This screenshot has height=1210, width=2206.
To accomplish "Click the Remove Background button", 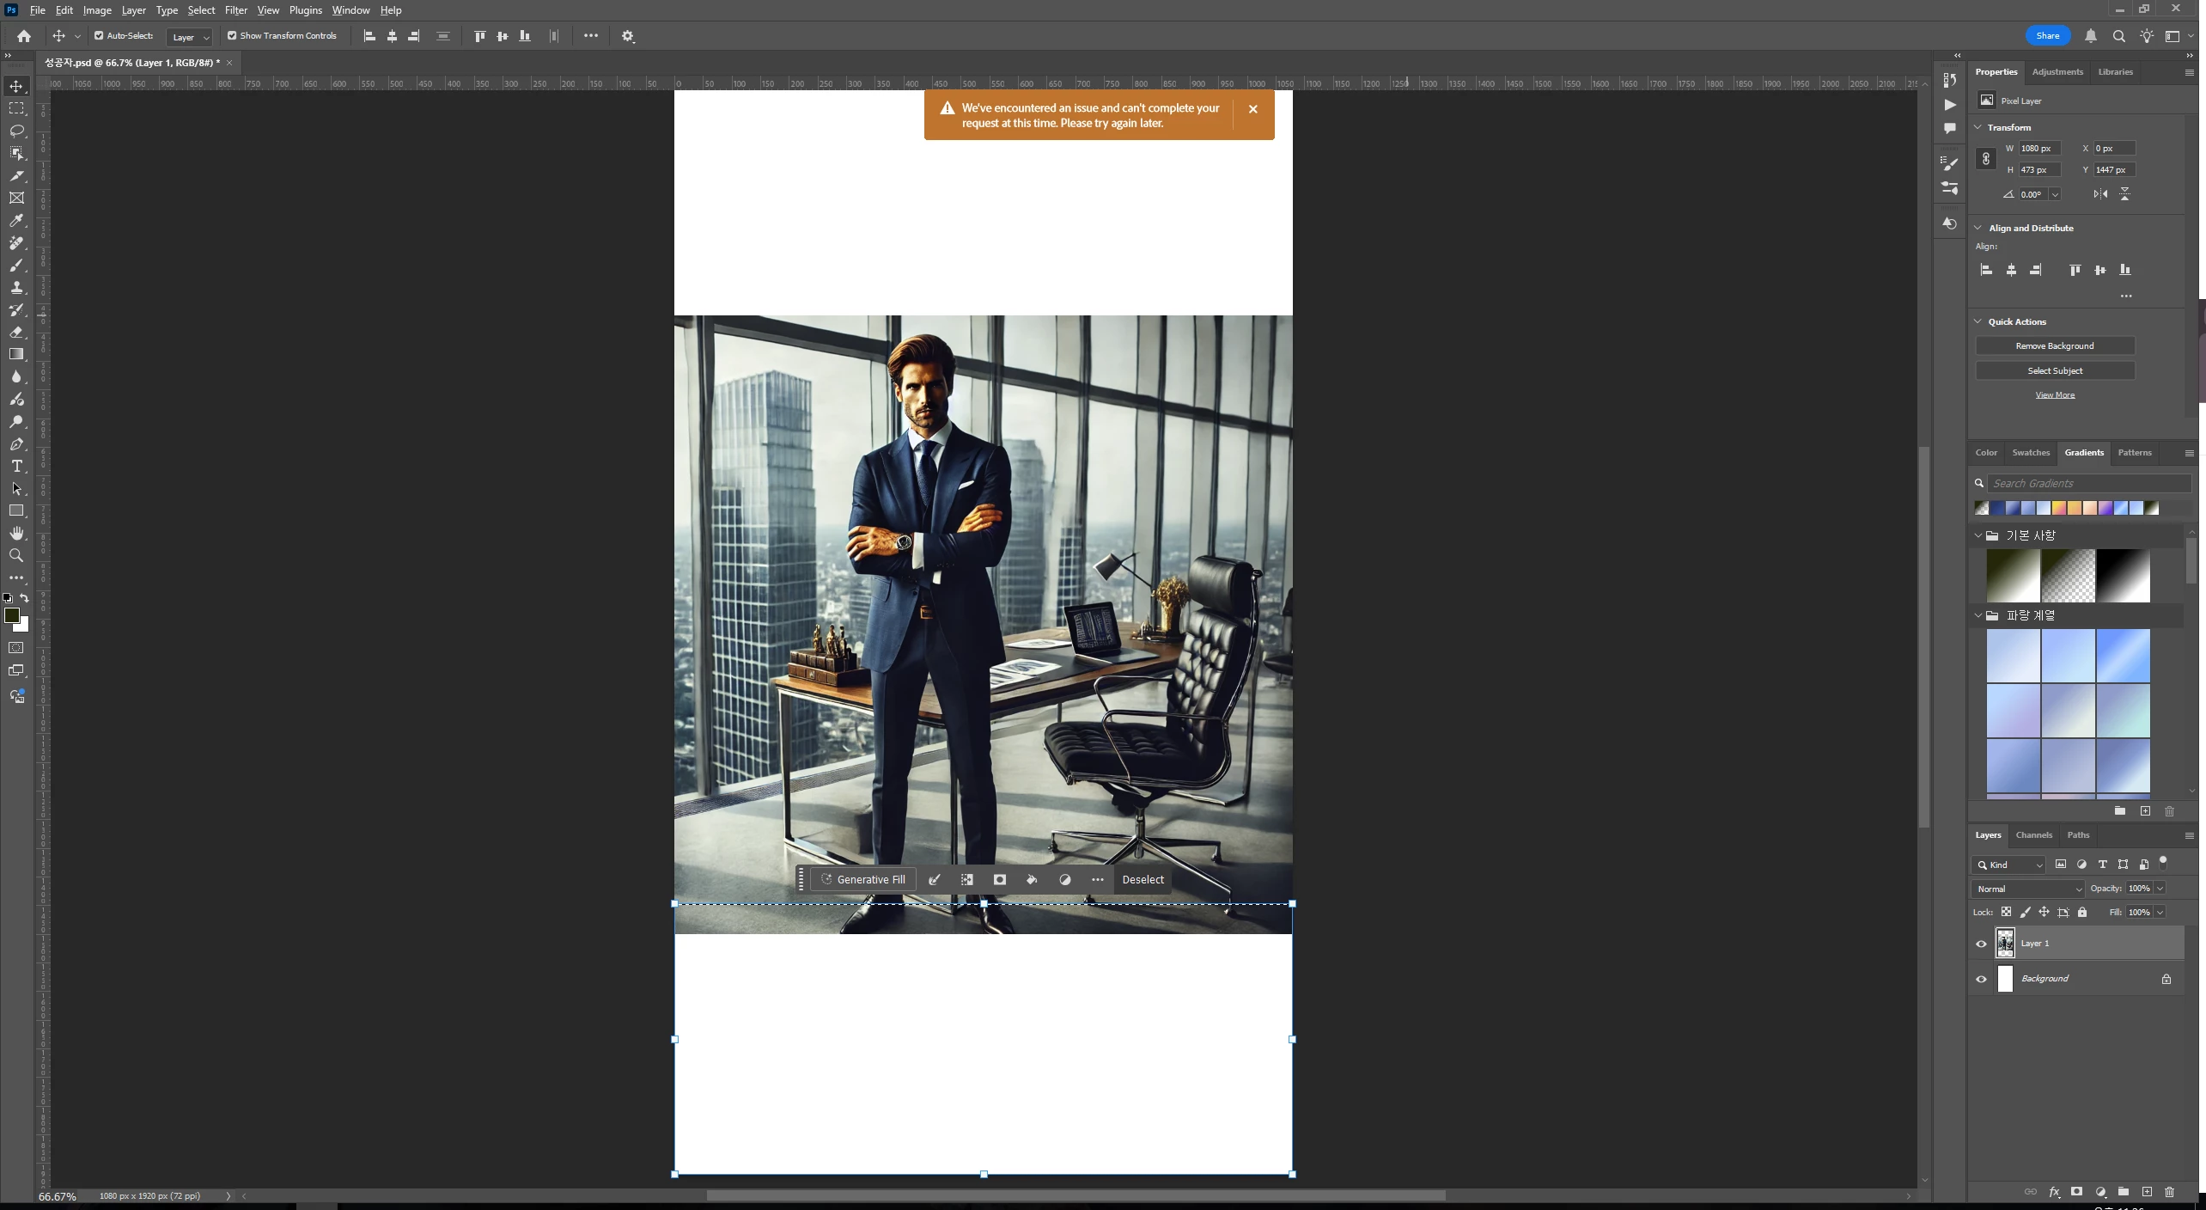I will (2054, 345).
